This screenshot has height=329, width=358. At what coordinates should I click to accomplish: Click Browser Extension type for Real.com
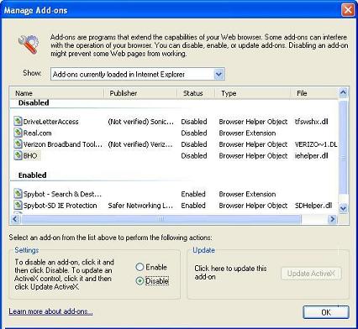(247, 133)
